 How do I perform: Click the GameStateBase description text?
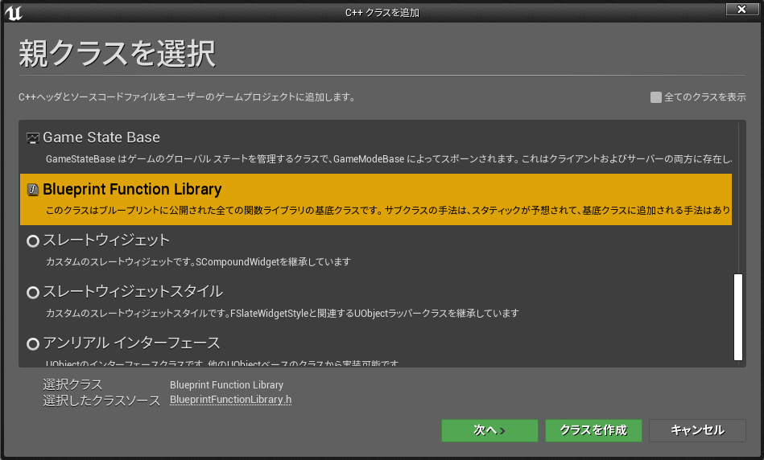tap(389, 159)
